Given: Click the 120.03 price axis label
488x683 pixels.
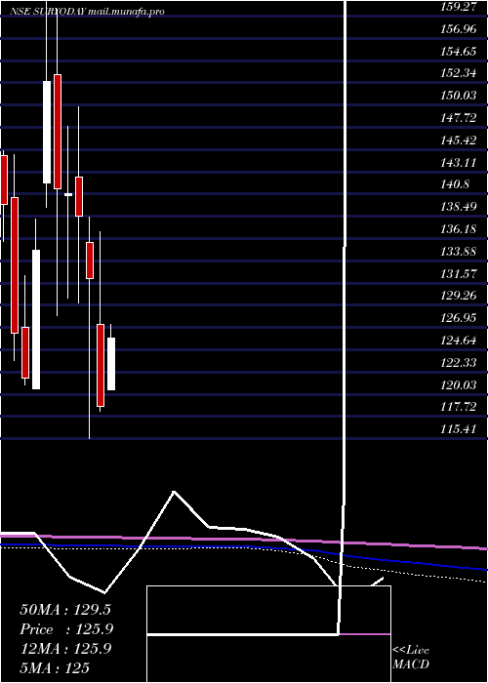Looking at the screenshot, I should pos(459,384).
